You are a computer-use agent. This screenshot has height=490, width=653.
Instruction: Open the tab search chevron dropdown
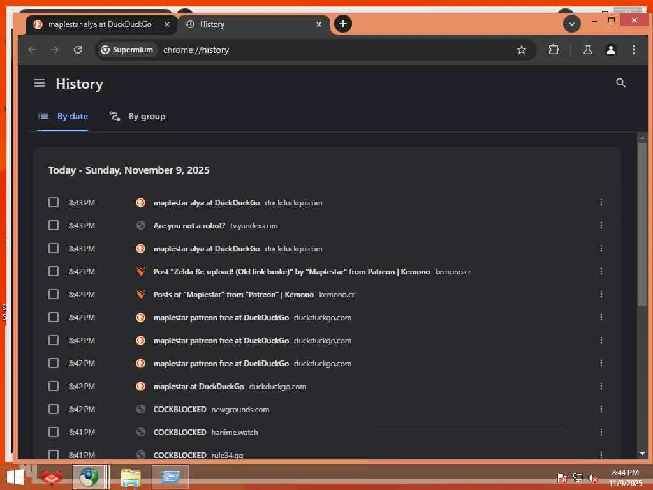pos(572,24)
